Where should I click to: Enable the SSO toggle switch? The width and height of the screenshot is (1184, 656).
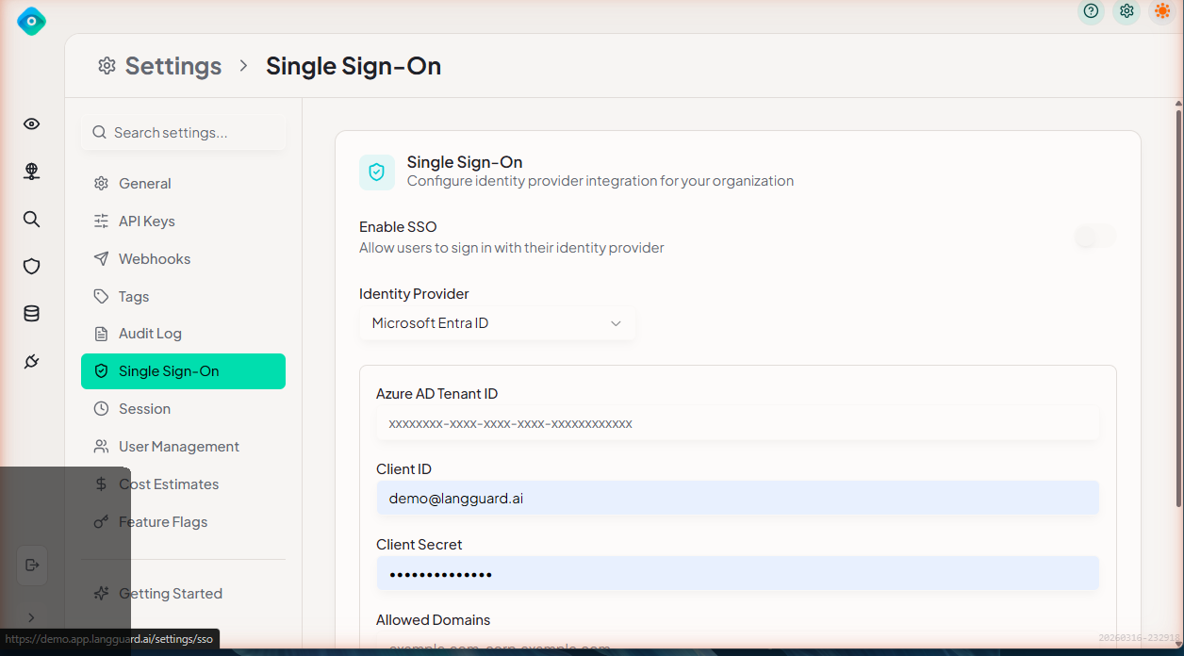pos(1094,236)
